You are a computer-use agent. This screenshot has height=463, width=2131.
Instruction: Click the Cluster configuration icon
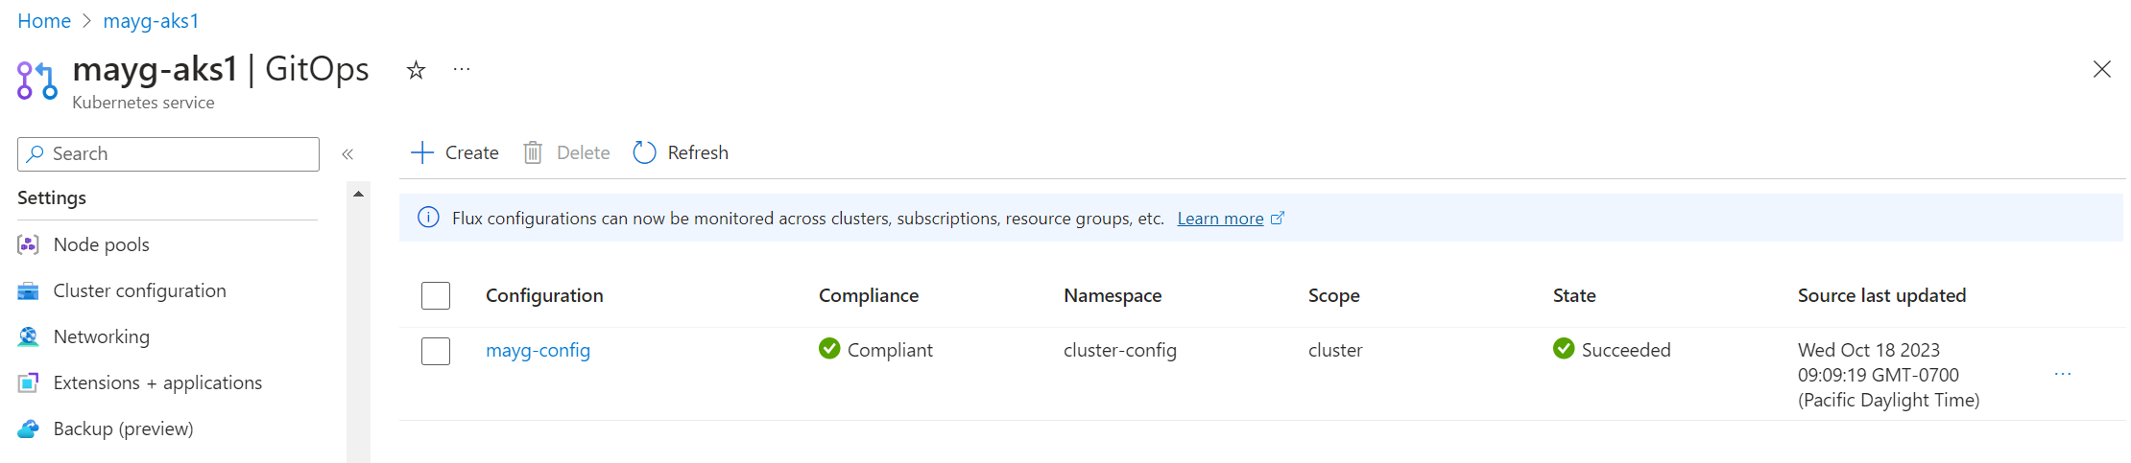(29, 290)
